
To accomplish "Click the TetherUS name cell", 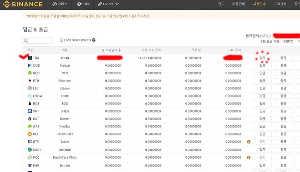I will click(65, 150).
